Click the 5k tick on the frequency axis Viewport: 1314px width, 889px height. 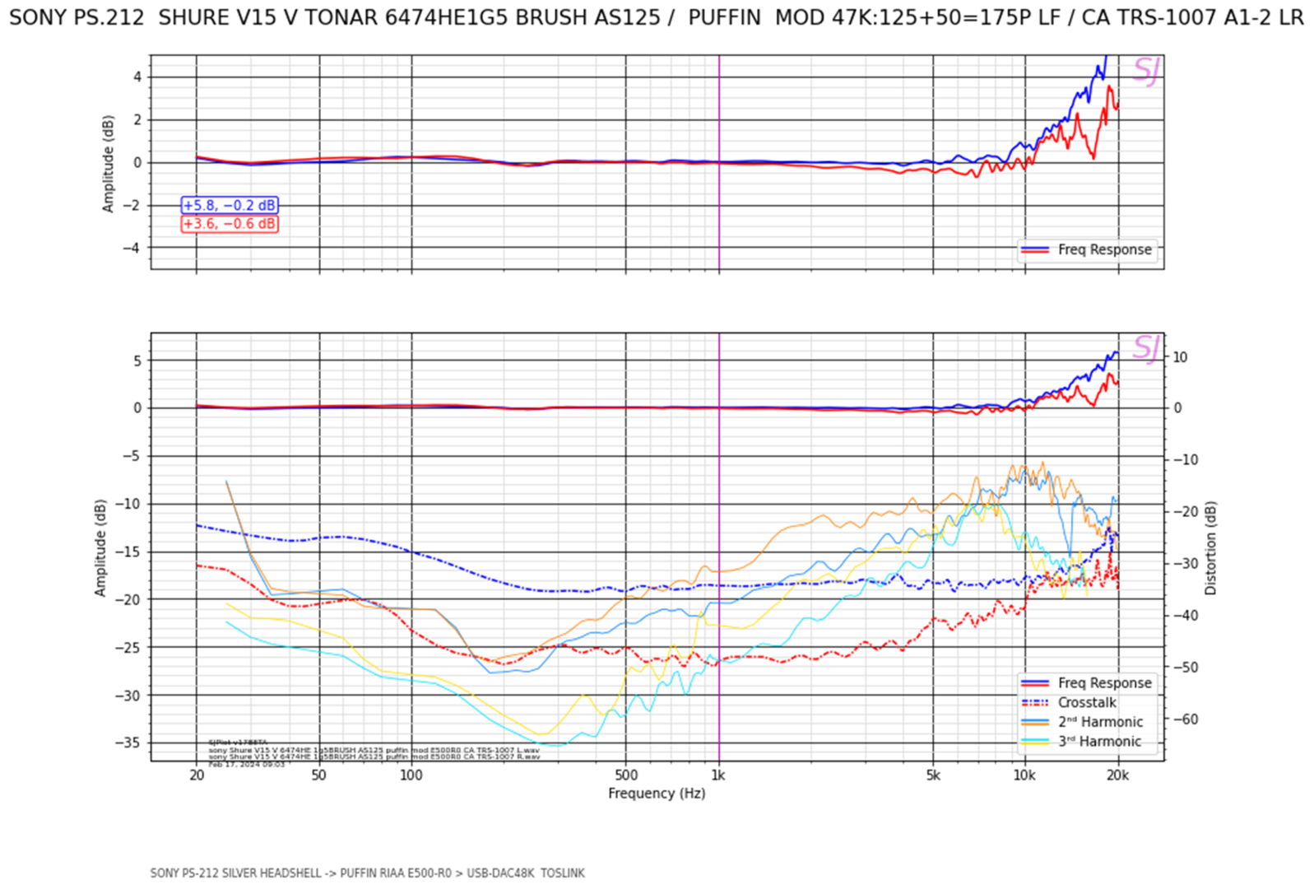pyautogui.click(x=933, y=775)
